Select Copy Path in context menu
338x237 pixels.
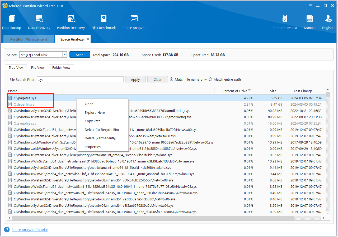[102, 121]
